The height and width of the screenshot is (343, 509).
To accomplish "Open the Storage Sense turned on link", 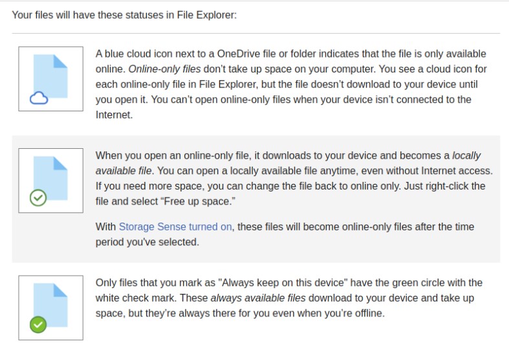I will click(175, 227).
